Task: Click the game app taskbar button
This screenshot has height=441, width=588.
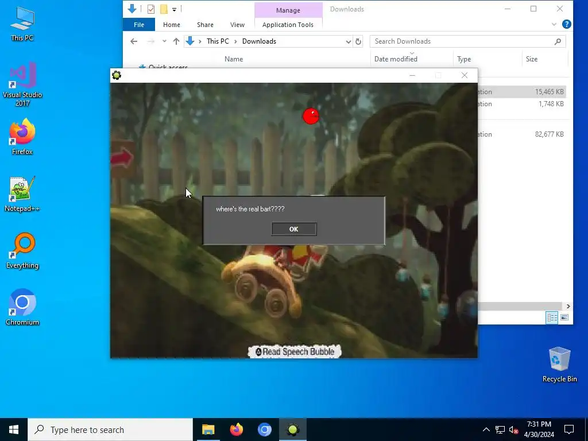Action: coord(293,430)
